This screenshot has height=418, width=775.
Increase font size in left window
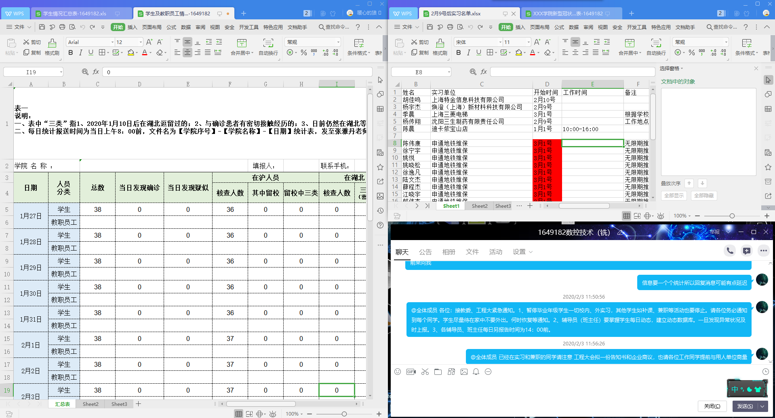coord(149,42)
